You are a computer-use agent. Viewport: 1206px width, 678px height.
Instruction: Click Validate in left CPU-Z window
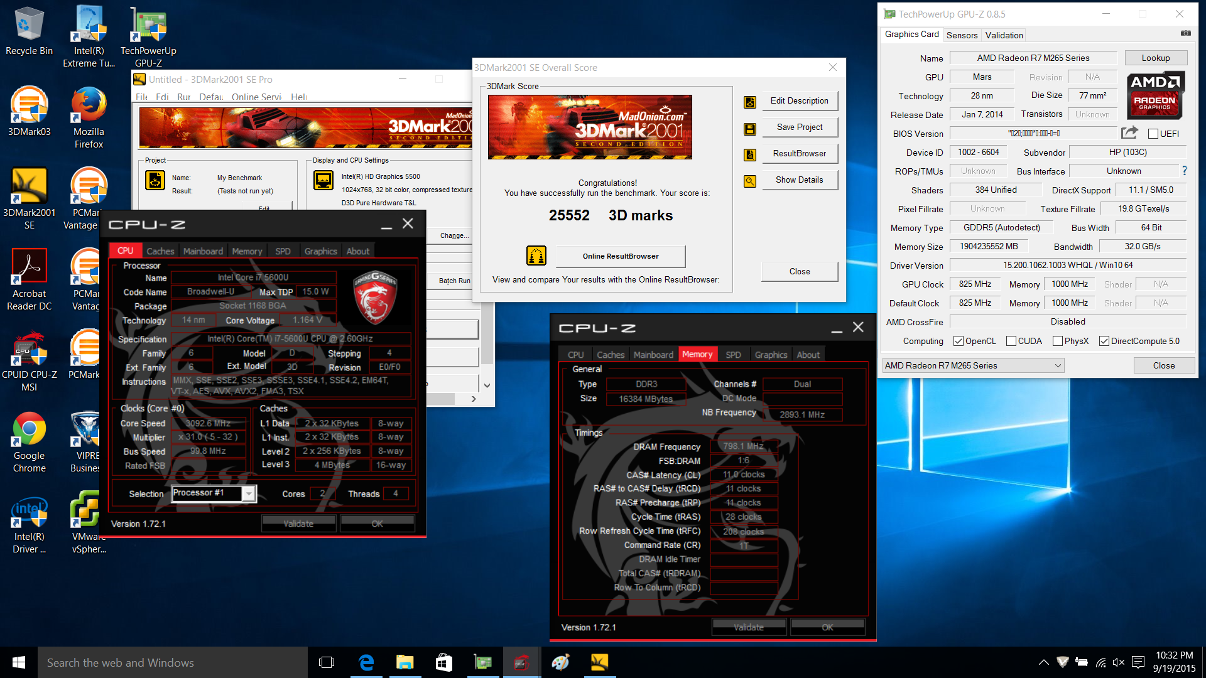click(x=298, y=524)
